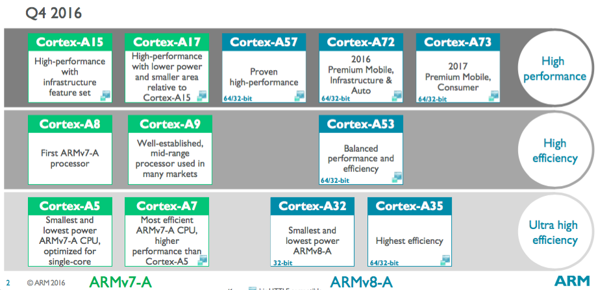Click the 'High efficiency' circle label
This screenshot has width=596, height=290.
[554, 151]
